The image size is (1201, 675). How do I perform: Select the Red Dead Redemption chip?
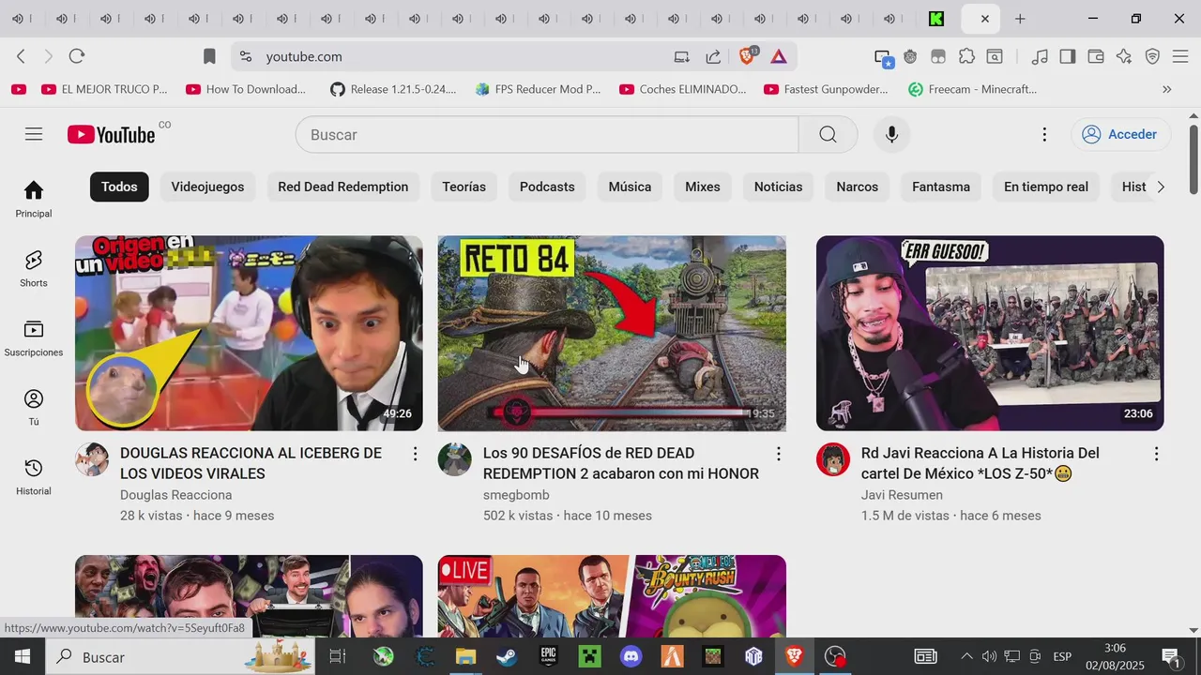pos(342,187)
